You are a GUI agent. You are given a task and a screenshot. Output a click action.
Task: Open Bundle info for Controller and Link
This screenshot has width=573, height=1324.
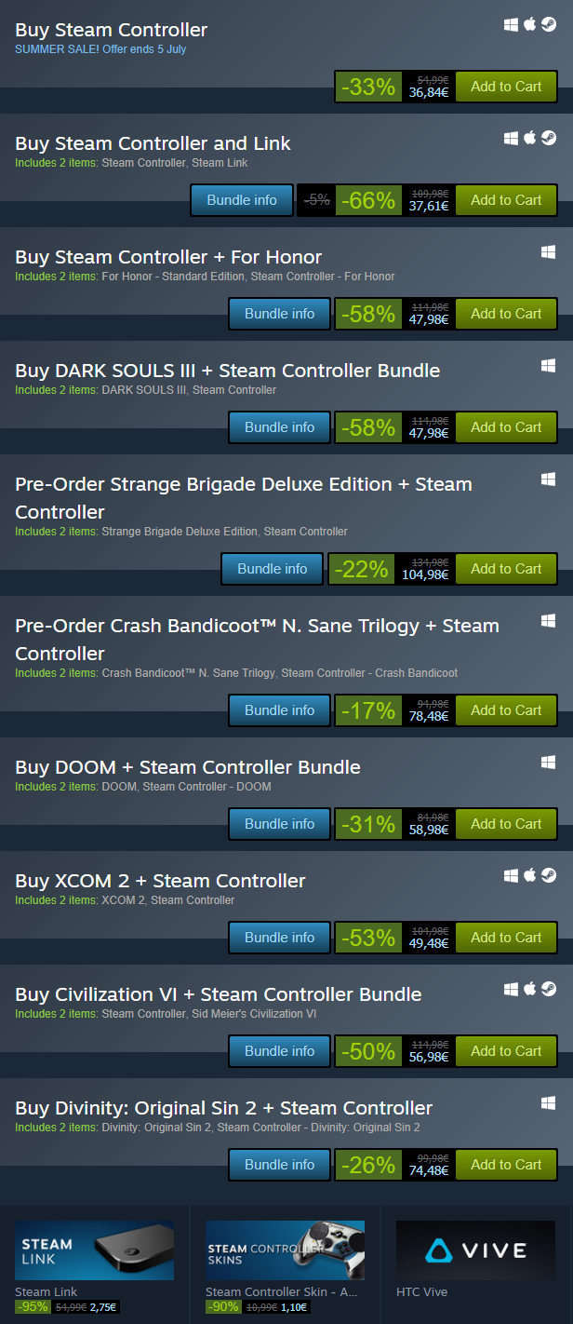click(242, 200)
